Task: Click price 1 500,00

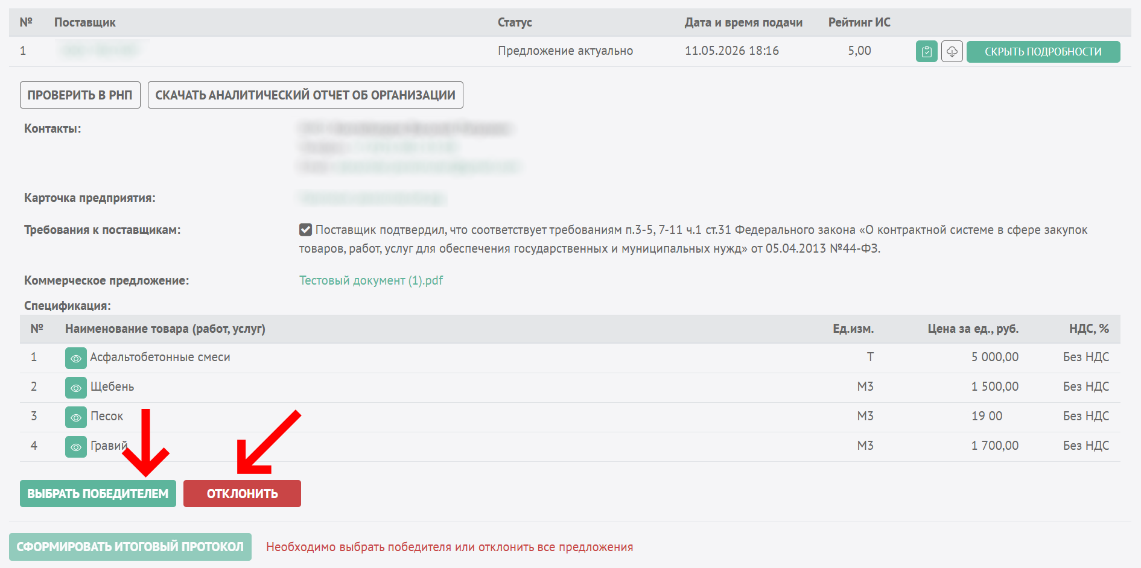Action: point(995,387)
